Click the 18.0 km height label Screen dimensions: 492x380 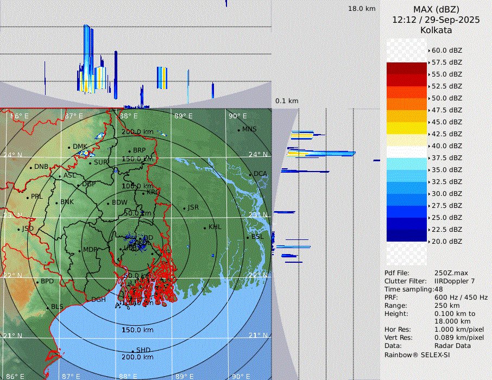point(362,9)
